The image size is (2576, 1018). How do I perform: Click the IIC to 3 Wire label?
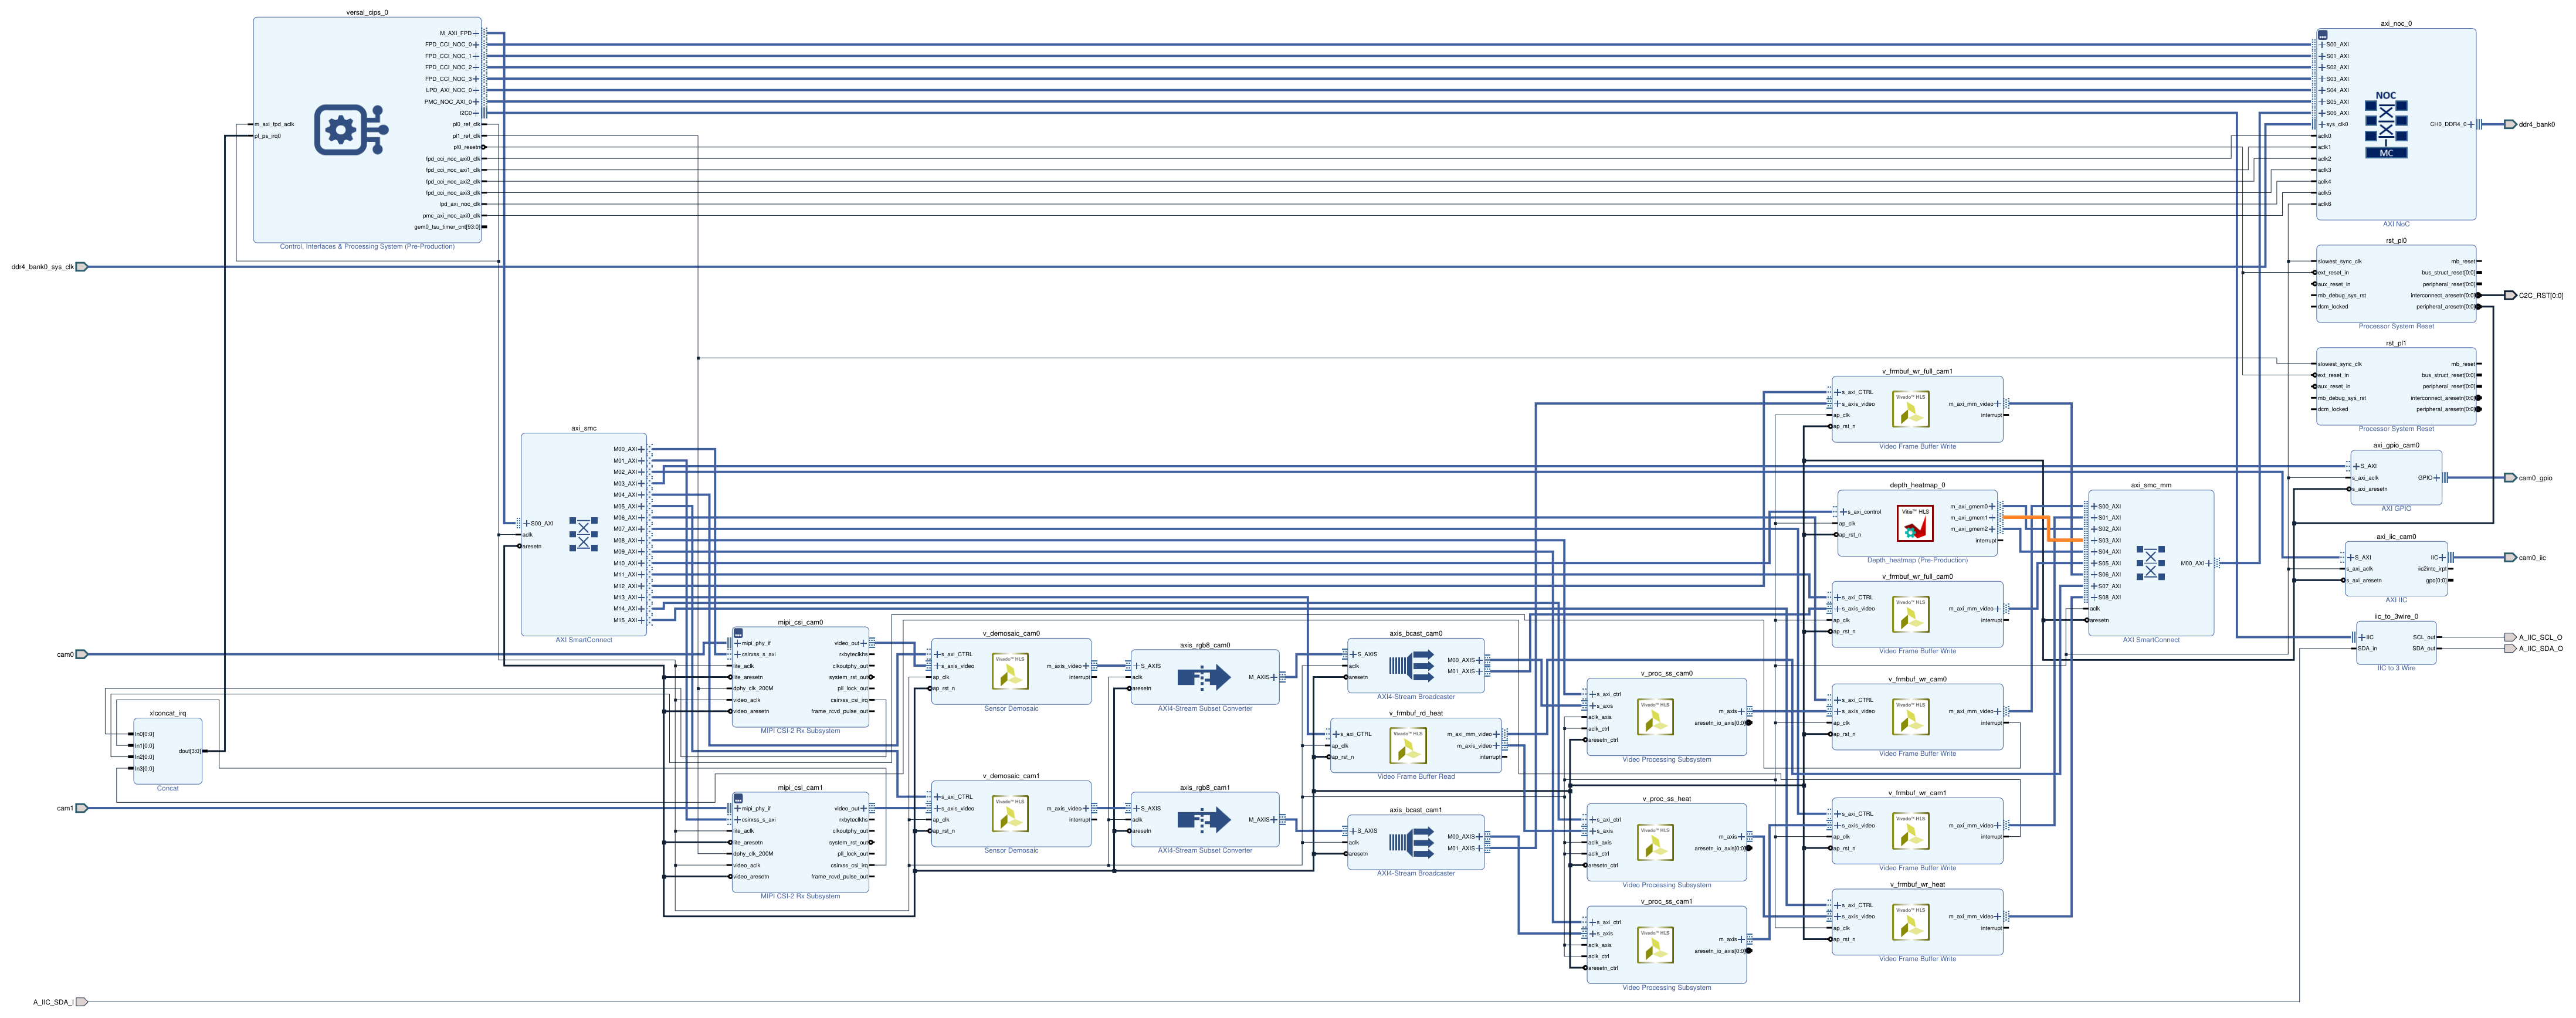coord(2396,668)
